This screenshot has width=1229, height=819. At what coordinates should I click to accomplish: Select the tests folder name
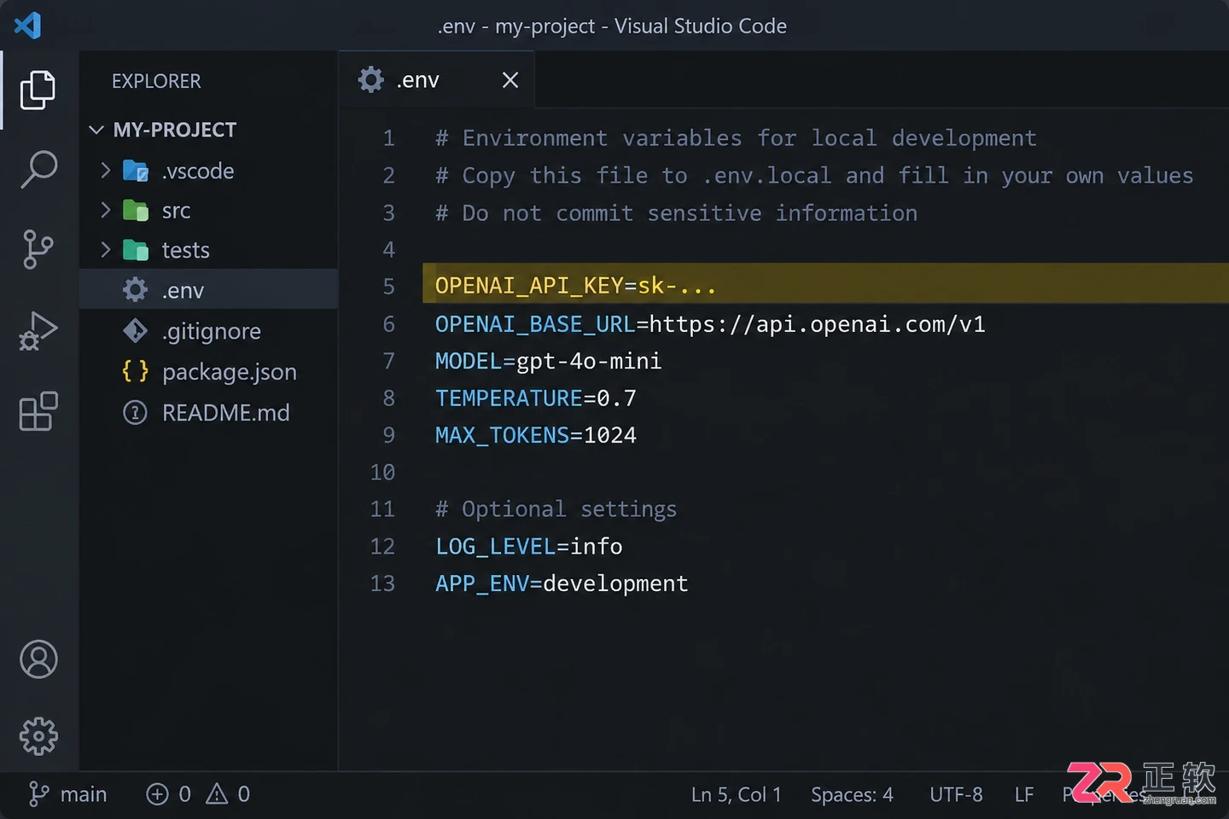185,250
